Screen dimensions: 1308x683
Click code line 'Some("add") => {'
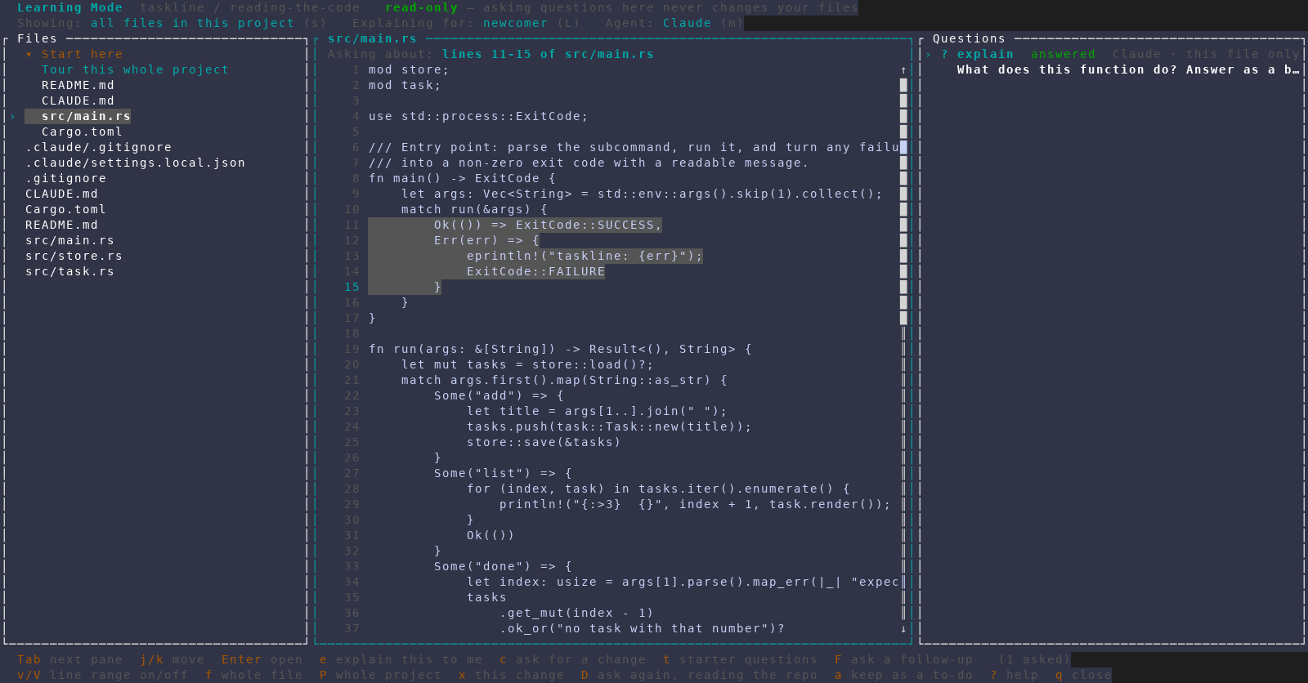(499, 396)
